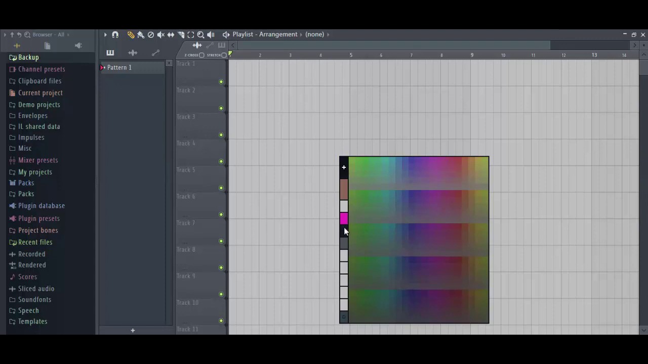Pick the brown swatch in color palette
648x364 pixels.
344,190
